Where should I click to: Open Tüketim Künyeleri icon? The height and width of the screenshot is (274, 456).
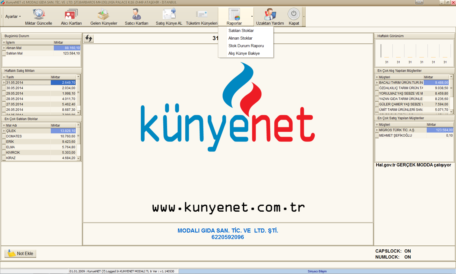(x=202, y=14)
